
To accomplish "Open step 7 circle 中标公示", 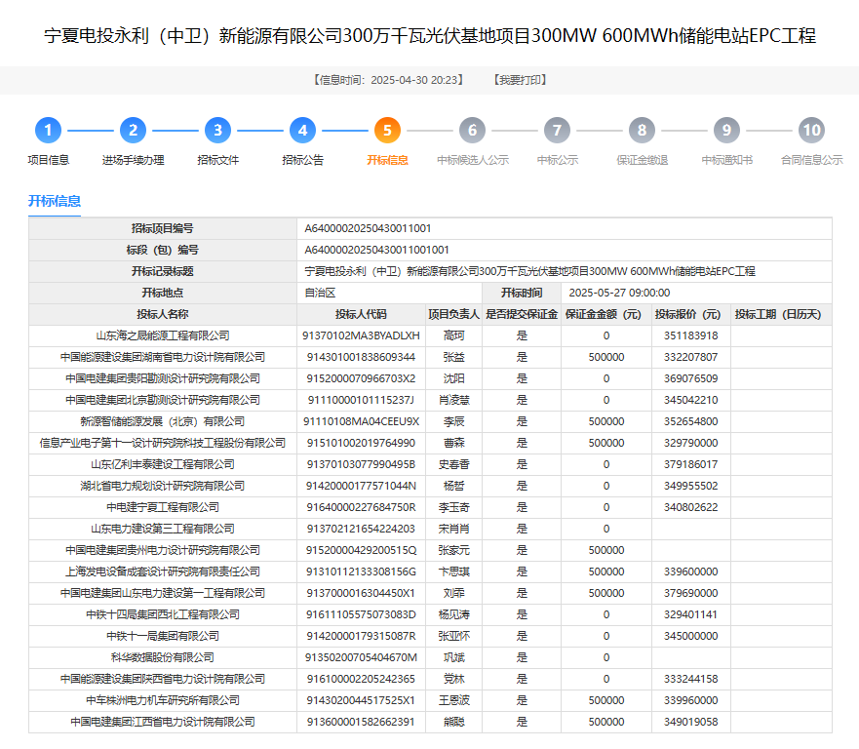I will point(557,131).
